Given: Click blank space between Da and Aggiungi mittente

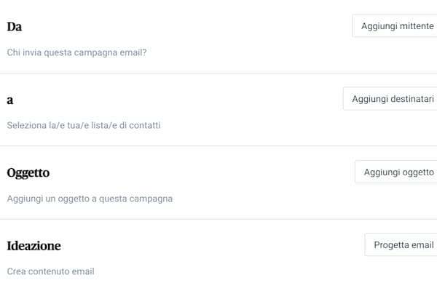Looking at the screenshot, I should pos(182,27).
